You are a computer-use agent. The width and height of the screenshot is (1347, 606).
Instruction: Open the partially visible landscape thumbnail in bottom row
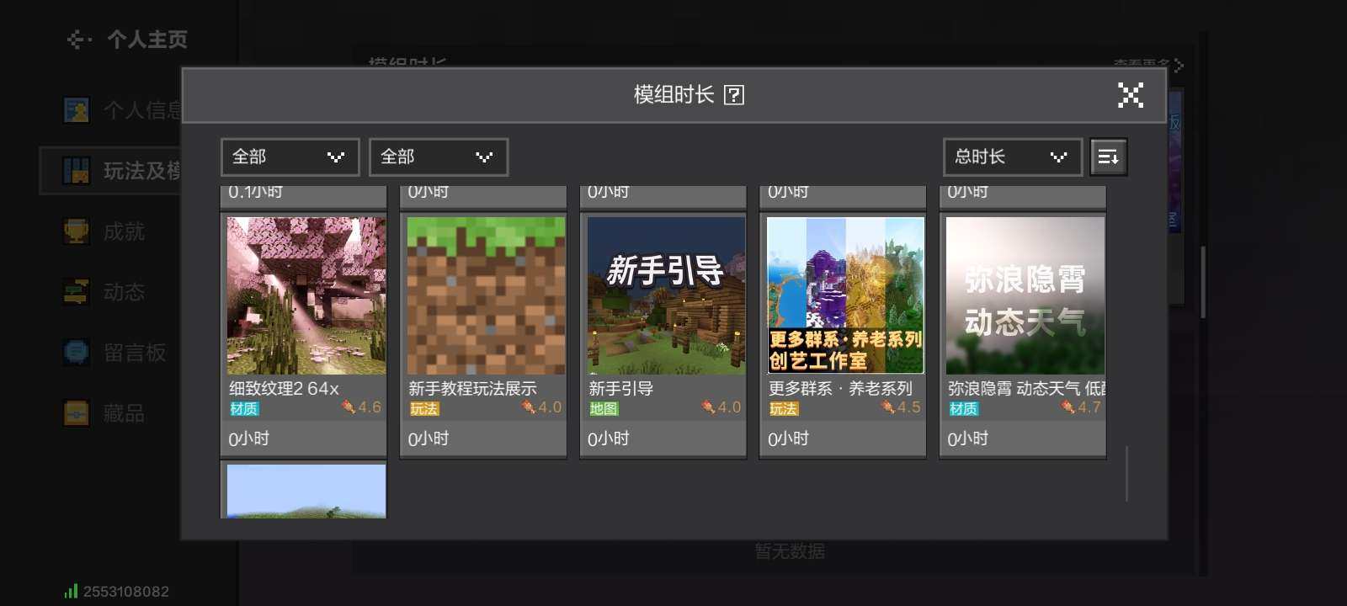[306, 491]
